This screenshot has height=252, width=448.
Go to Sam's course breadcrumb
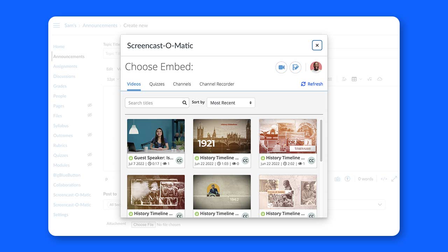click(x=70, y=26)
